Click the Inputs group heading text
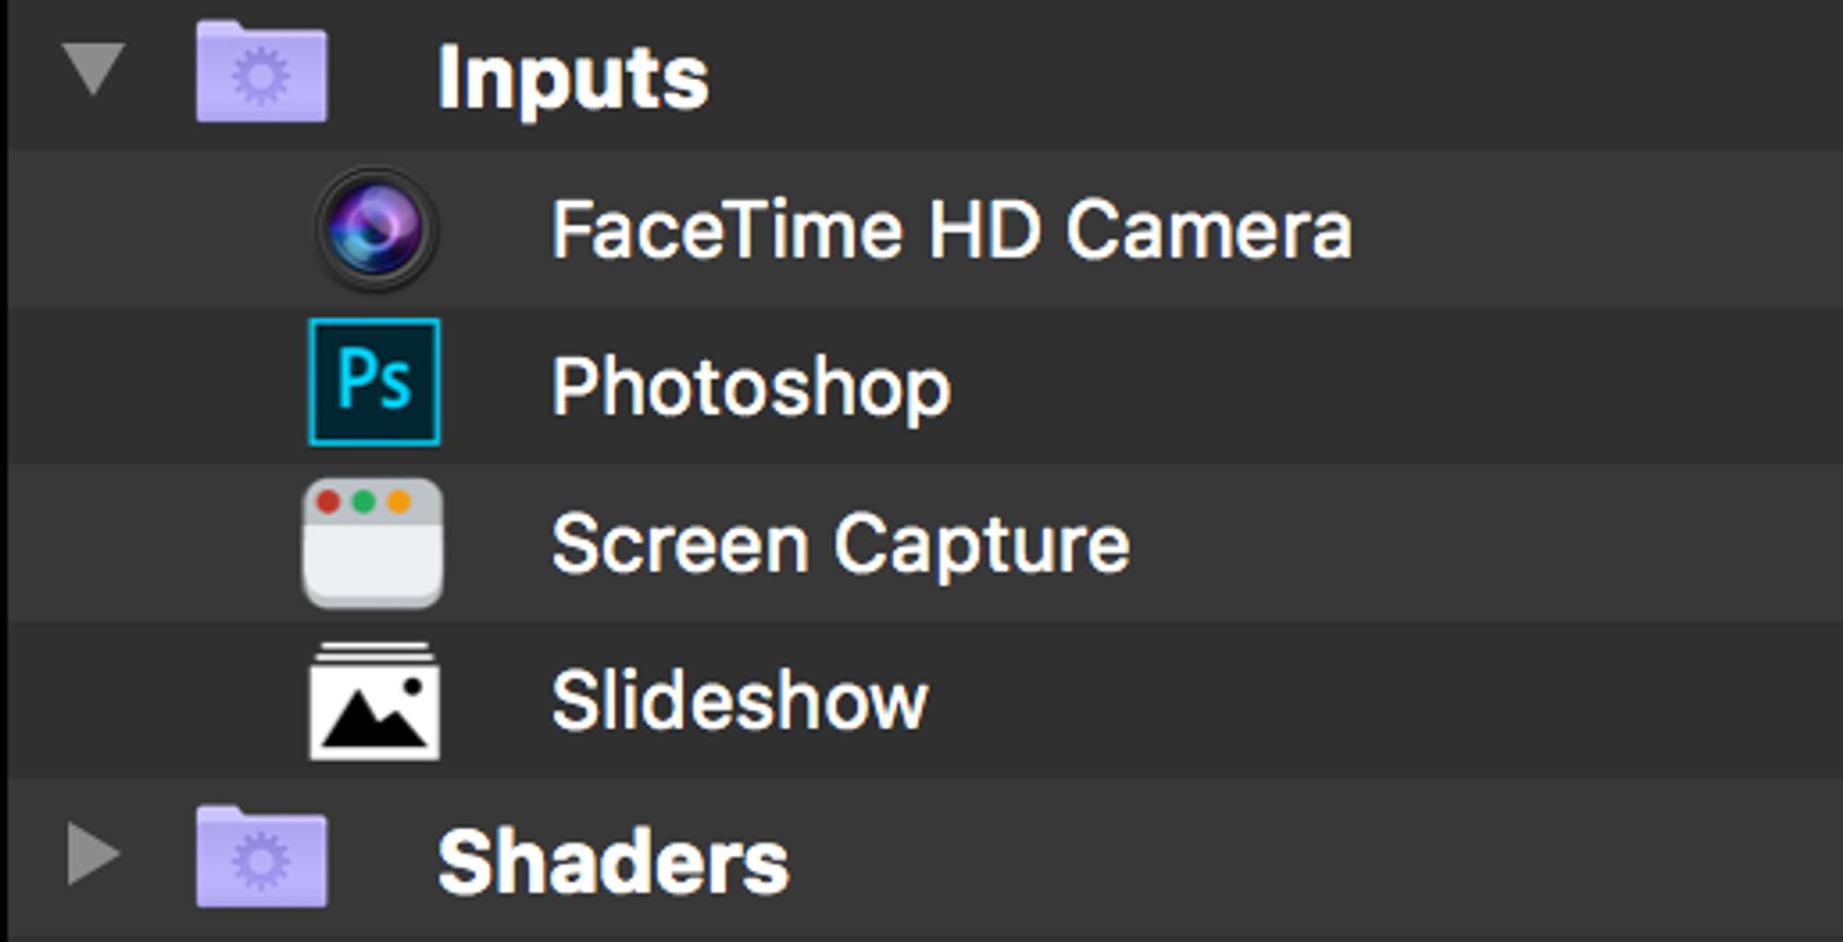Image resolution: width=1843 pixels, height=942 pixels. tap(573, 79)
